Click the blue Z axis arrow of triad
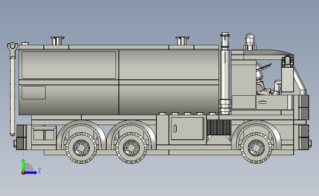 click(x=31, y=172)
